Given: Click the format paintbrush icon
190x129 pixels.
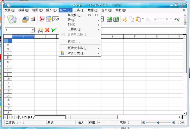Looking at the screenshot, I should [148, 19].
